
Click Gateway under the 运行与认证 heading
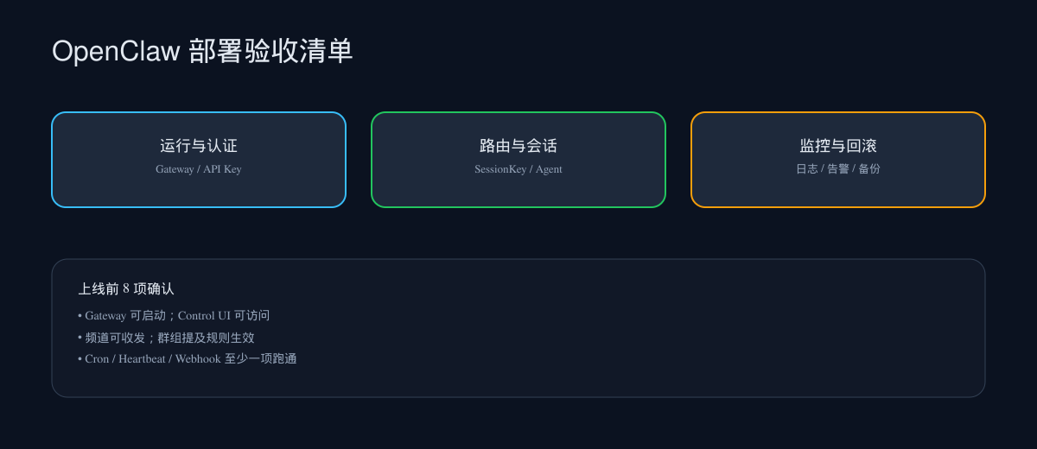(x=174, y=169)
